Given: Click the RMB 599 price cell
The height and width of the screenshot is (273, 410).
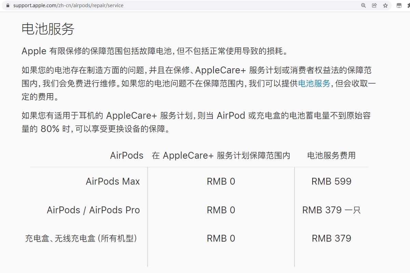Looking at the screenshot, I should (x=331, y=182).
